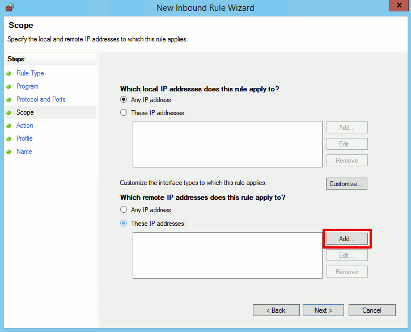Select the Action step in sidebar
This screenshot has height=332, width=411.
tap(25, 125)
